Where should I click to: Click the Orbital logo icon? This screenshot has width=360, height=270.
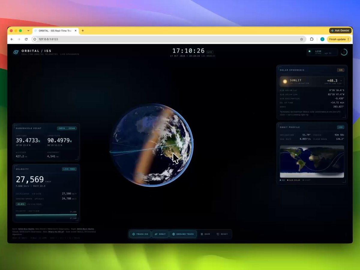tap(16, 52)
